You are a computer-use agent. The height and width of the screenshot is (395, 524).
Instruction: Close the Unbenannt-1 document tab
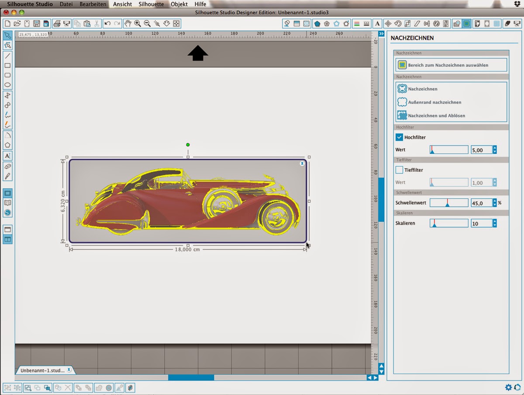coord(69,370)
